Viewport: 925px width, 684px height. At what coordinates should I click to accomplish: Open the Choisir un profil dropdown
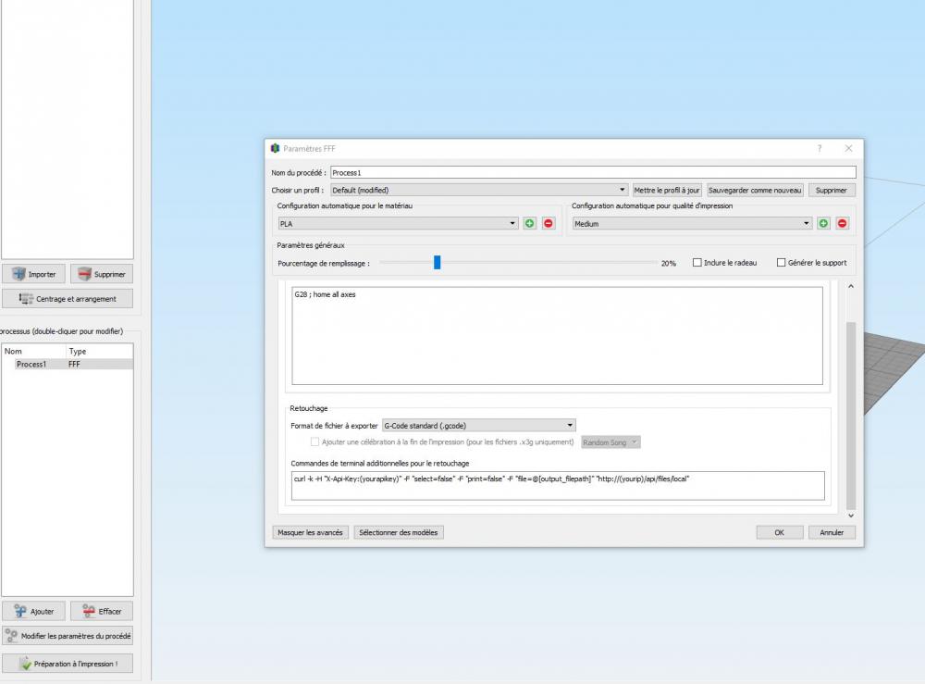click(478, 190)
